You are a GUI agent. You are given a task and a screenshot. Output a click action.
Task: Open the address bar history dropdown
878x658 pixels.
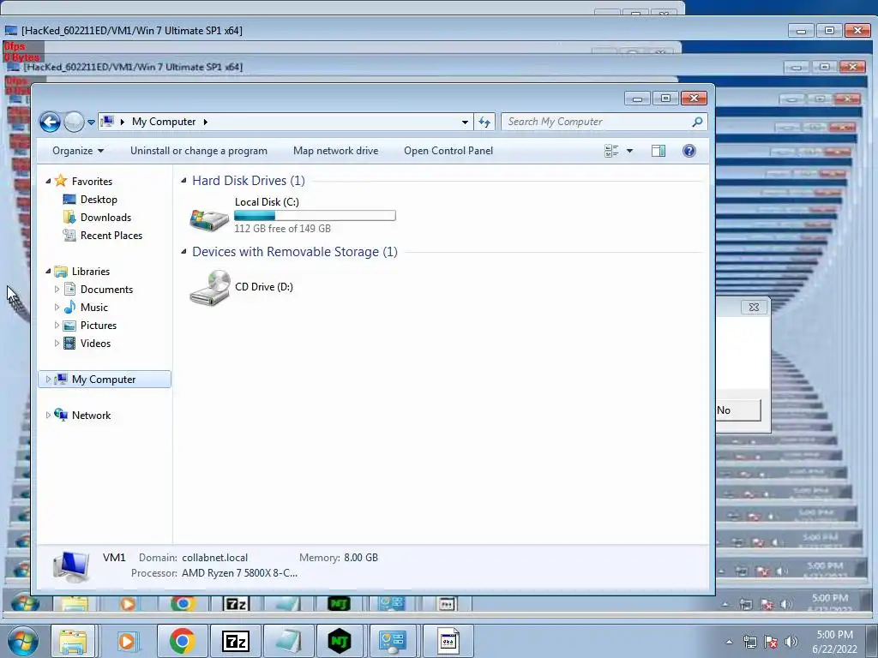coord(465,122)
